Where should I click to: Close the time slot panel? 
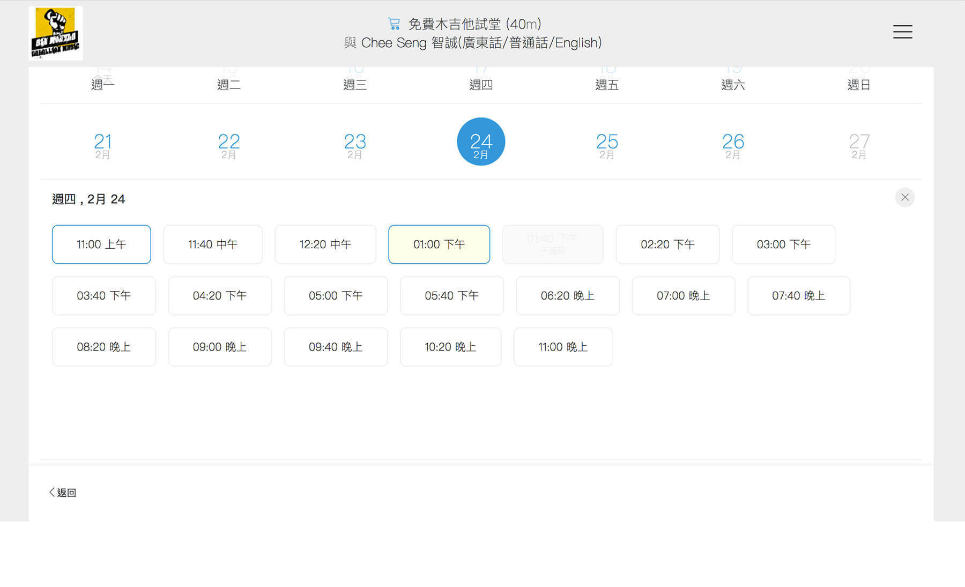point(904,197)
